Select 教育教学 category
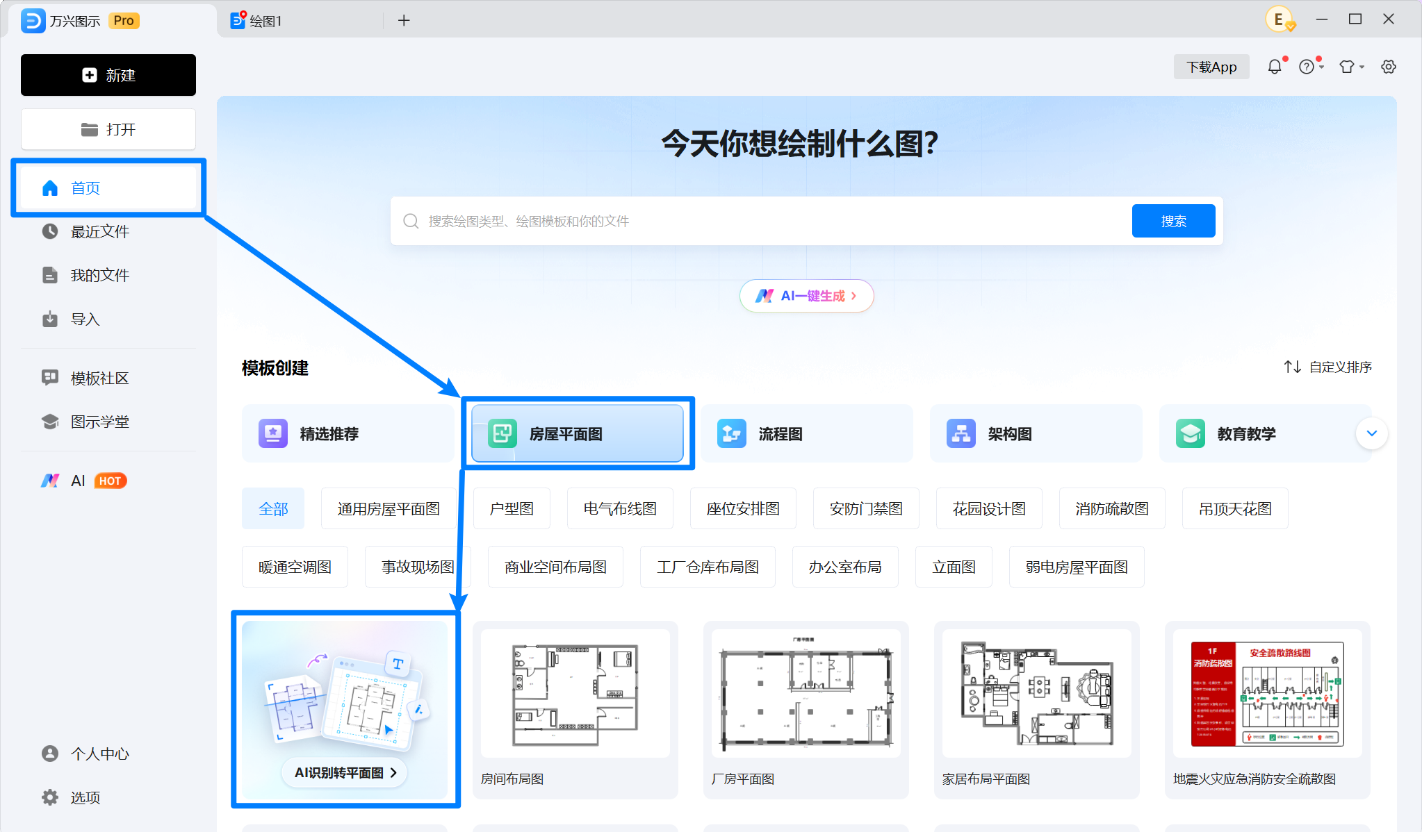The width and height of the screenshot is (1422, 832). tap(1257, 433)
